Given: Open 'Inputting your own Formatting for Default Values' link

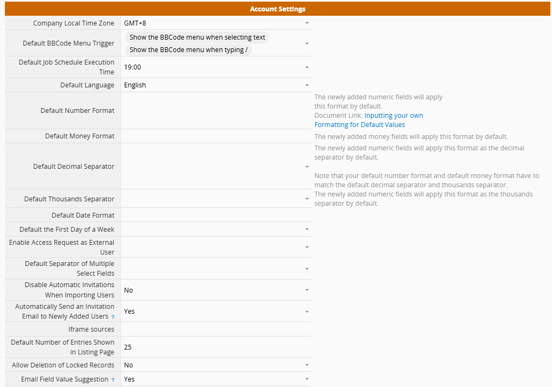Looking at the screenshot, I should click(x=394, y=116).
